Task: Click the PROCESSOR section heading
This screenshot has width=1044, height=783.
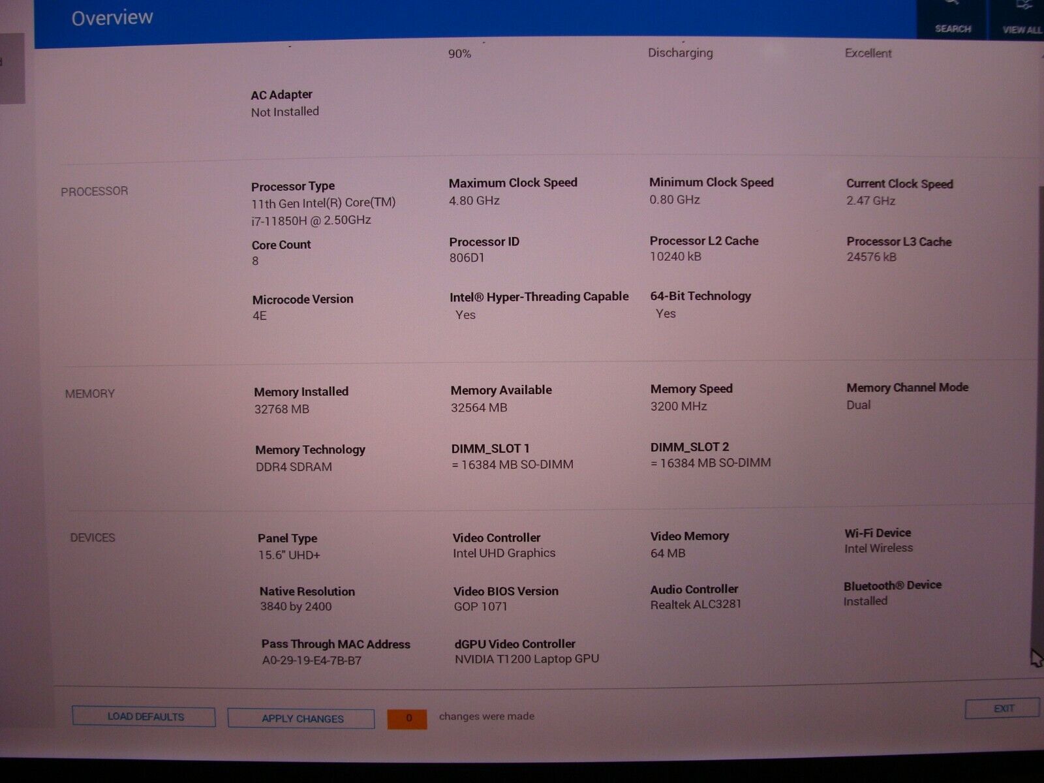Action: pos(95,191)
